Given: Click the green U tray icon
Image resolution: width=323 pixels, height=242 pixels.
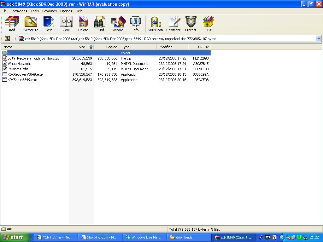Looking at the screenshot, I should tap(300, 237).
